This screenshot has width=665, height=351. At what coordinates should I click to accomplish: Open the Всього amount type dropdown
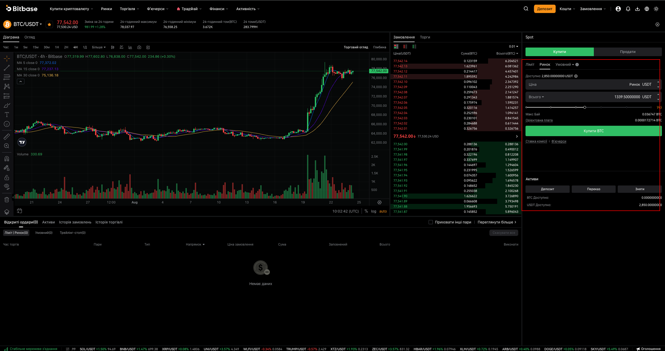coord(536,97)
